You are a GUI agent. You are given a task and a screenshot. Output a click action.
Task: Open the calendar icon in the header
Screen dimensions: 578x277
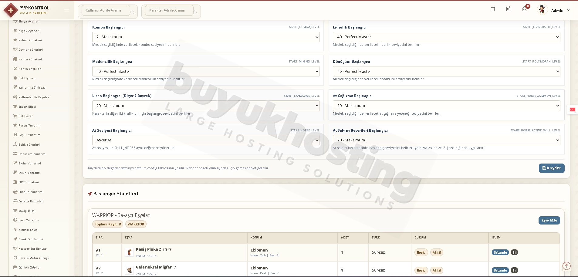[x=509, y=9]
